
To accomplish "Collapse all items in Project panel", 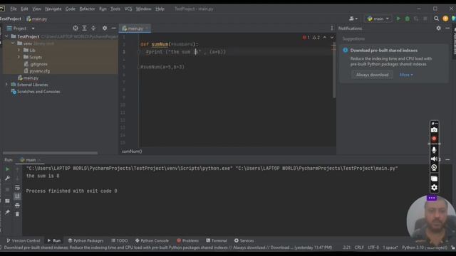I will 93,28.
